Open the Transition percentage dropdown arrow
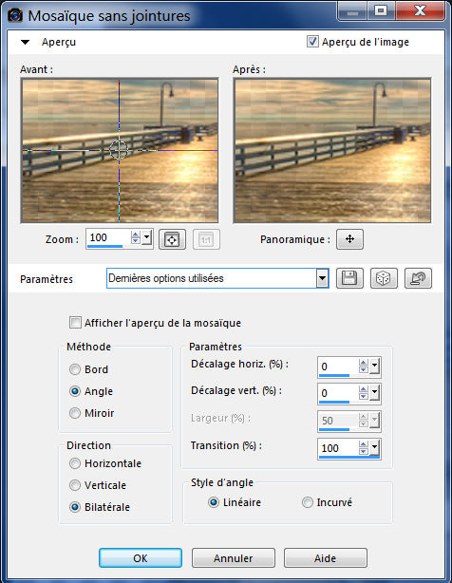The height and width of the screenshot is (583, 452). point(374,447)
